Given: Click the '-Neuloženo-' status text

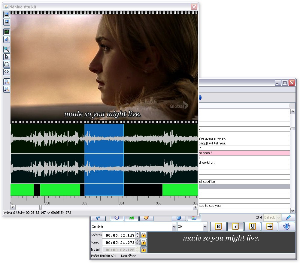Looking at the screenshot, I should click(x=129, y=256).
